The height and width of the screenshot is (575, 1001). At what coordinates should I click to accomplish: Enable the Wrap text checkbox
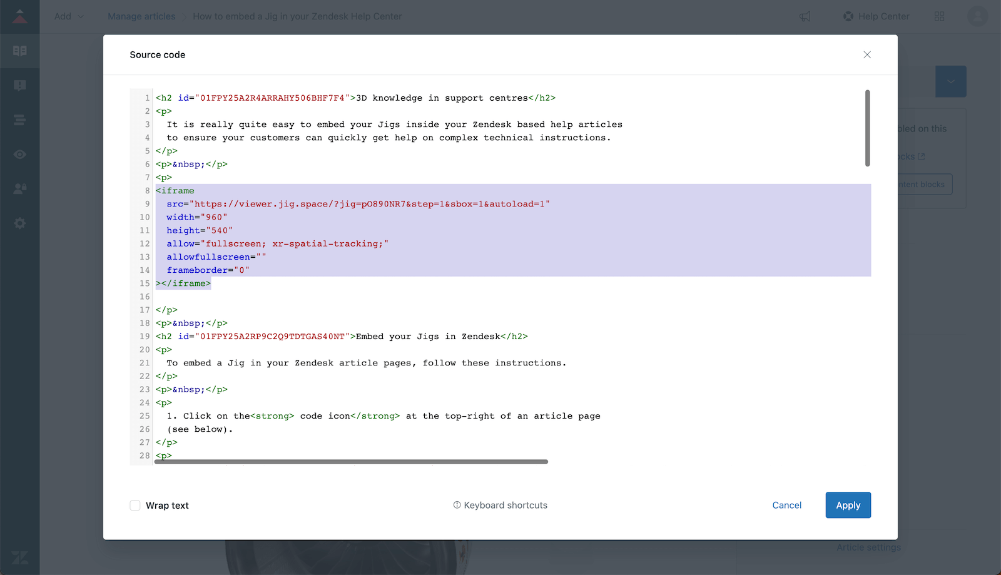pyautogui.click(x=135, y=506)
